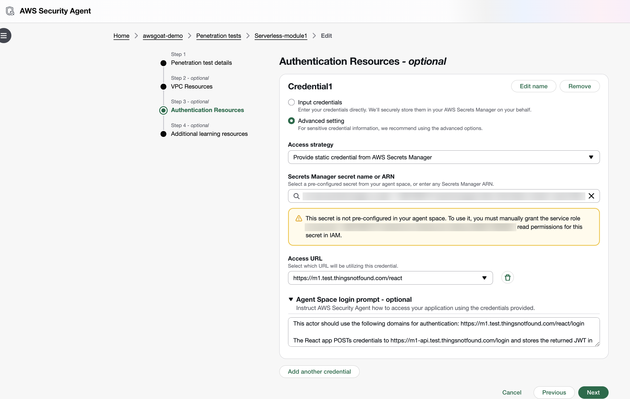
Task: Add another credential
Action: 319,372
